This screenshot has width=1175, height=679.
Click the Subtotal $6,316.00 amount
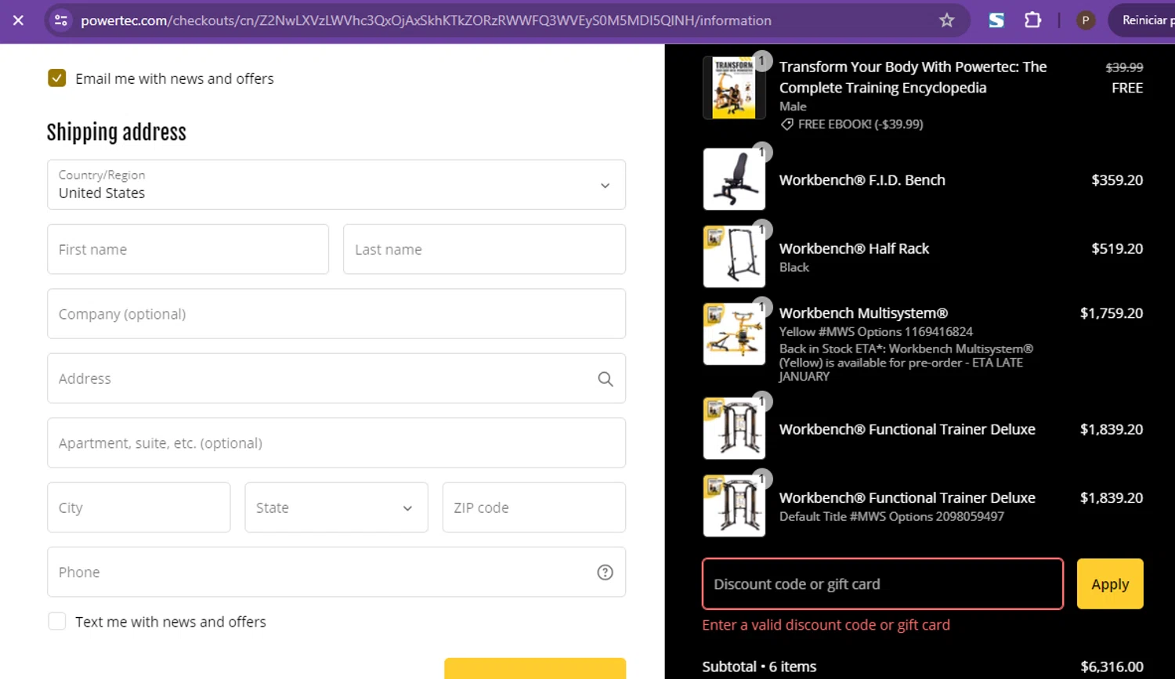[x=1112, y=666]
